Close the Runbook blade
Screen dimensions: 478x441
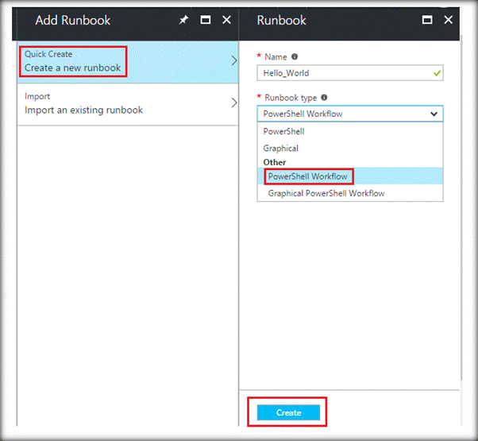tap(448, 20)
